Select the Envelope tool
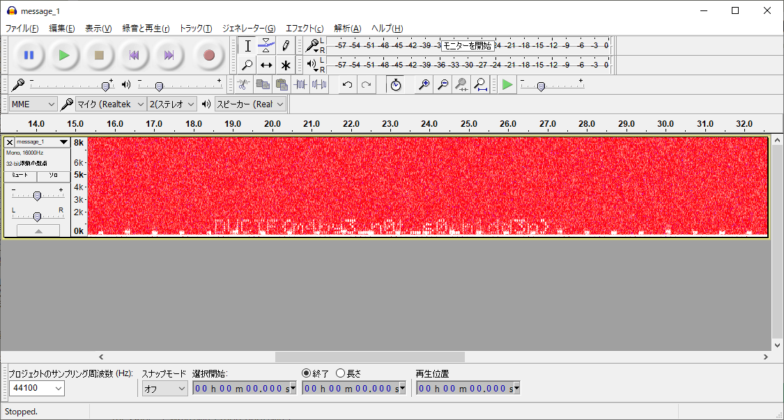The image size is (784, 420). click(266, 46)
